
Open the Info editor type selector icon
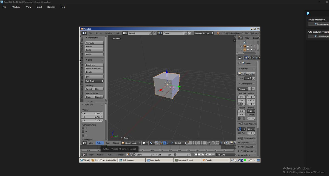point(84,33)
